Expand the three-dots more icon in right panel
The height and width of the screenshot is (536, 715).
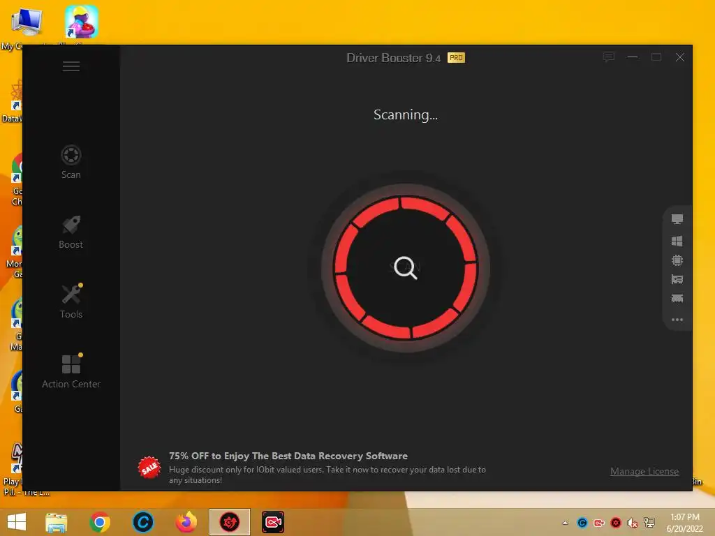pos(677,320)
